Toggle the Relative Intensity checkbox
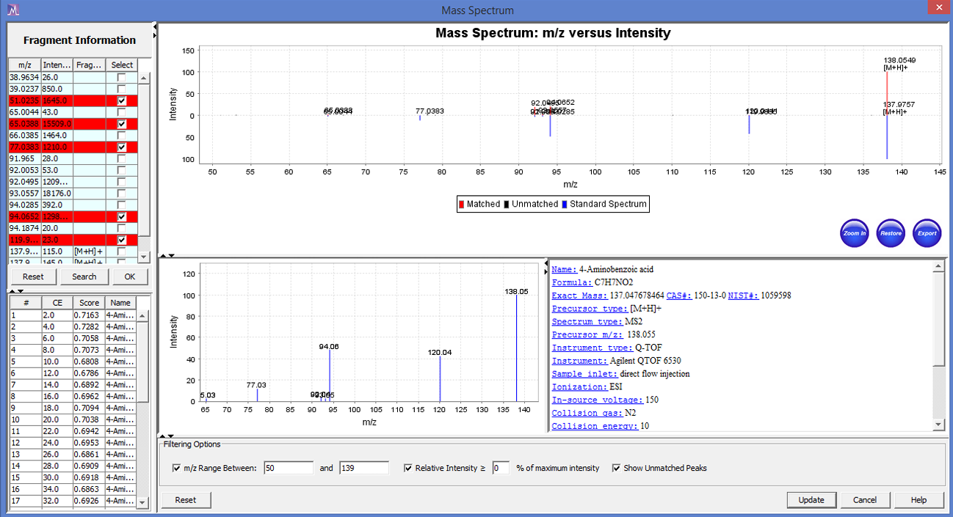Image resolution: width=953 pixels, height=517 pixels. tap(408, 468)
